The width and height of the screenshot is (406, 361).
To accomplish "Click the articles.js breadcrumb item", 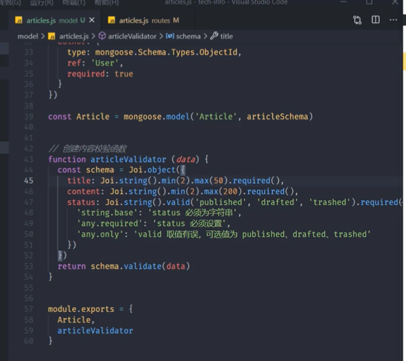I will coord(74,37).
